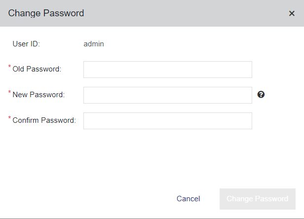Select the New Password text box
304x219 pixels.
168,95
